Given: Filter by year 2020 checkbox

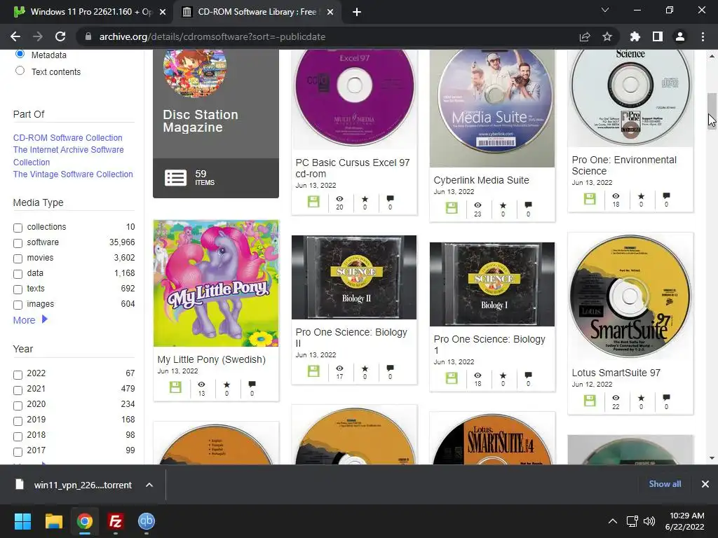Looking at the screenshot, I should coord(18,406).
